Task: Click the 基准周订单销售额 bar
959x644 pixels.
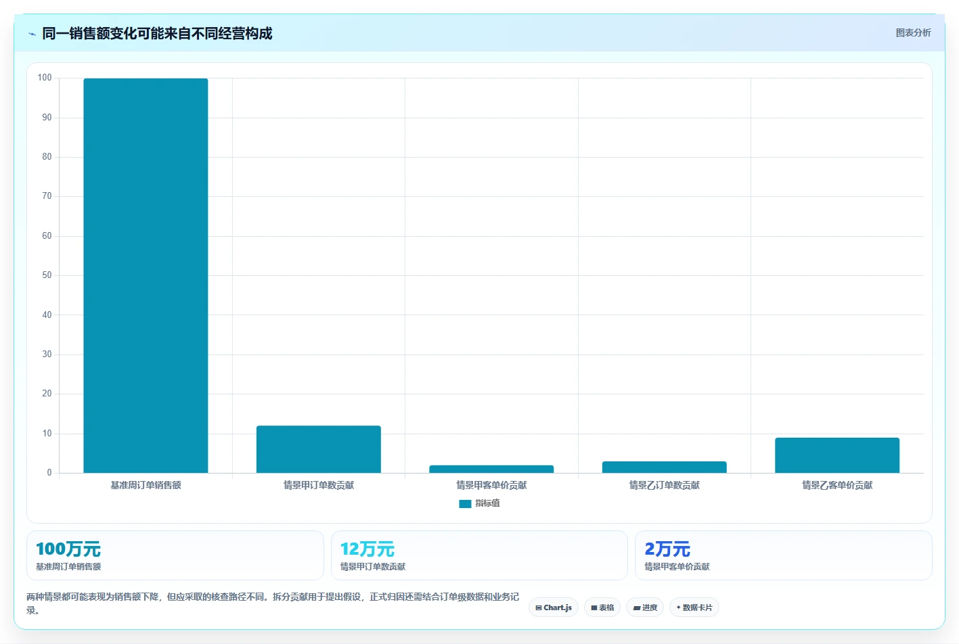Action: tap(146, 275)
